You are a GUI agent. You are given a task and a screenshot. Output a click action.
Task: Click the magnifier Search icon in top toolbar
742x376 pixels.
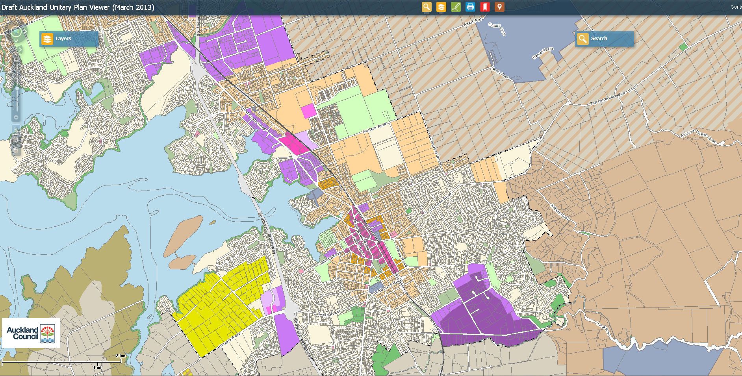427,7
